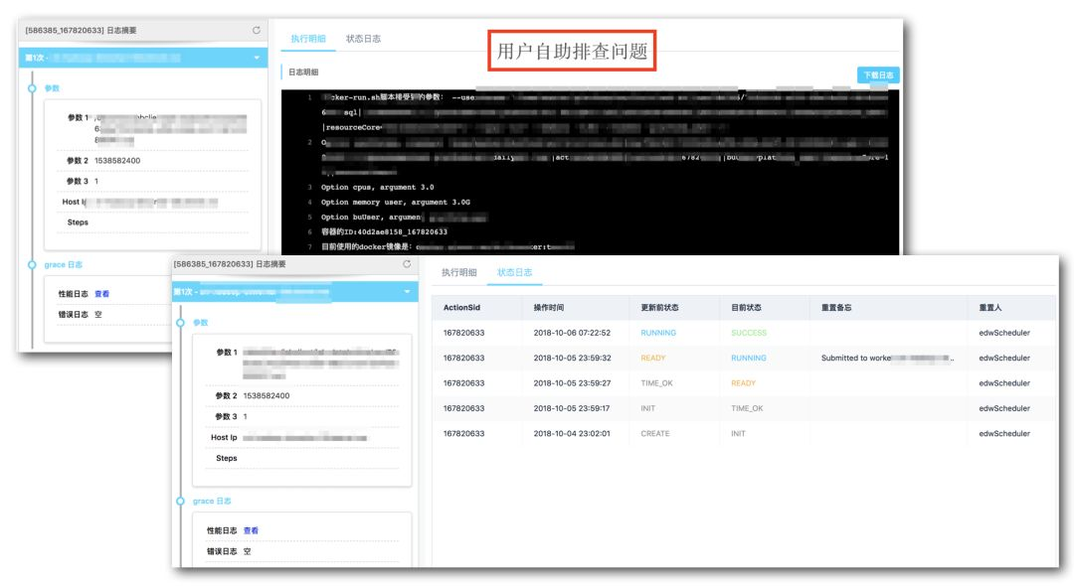Click 错误日志 row in front window
Viewport: 1074px width, 586px height.
tap(301, 551)
